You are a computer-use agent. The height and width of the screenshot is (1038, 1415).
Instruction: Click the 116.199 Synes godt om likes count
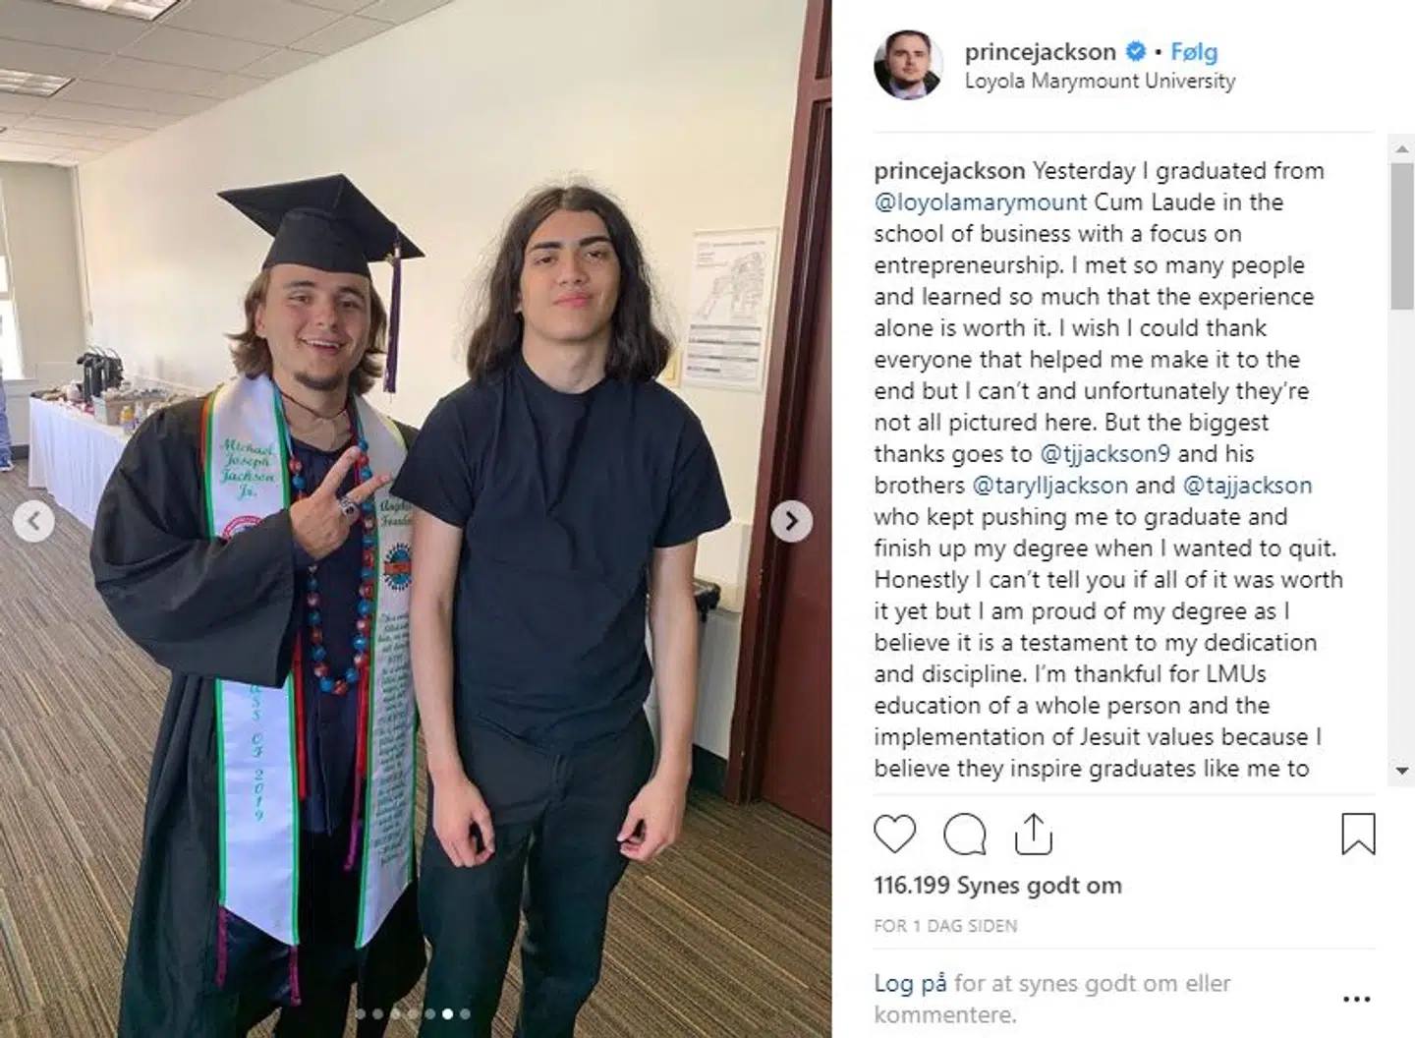997,886
